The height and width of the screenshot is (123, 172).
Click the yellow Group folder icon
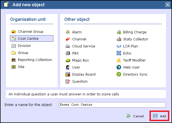[x=14, y=53]
